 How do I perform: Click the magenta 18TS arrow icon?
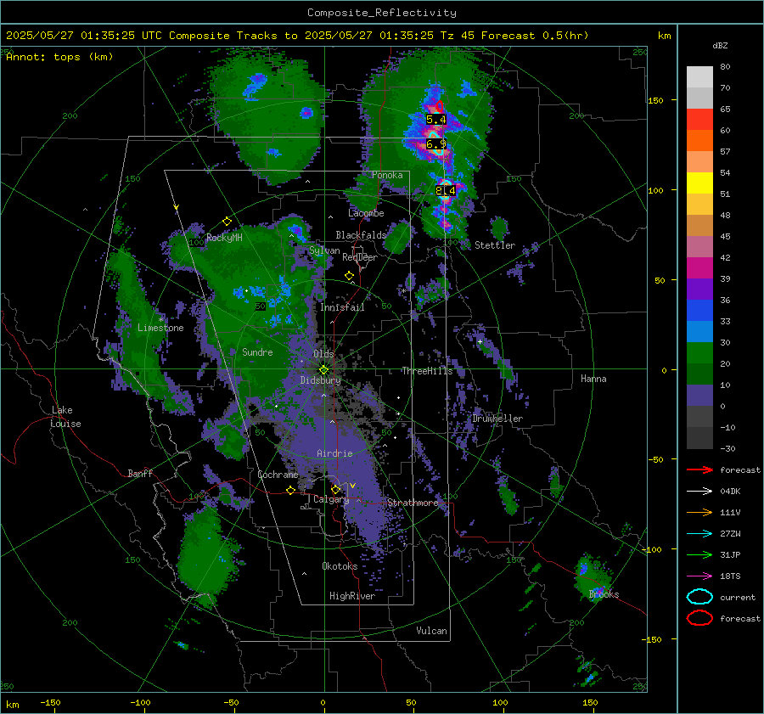[x=699, y=576]
